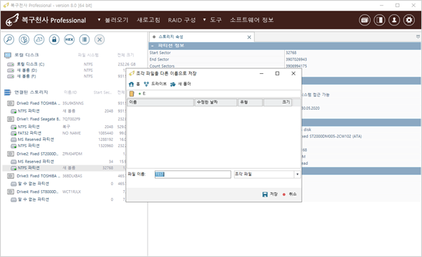The height and width of the screenshot is (257, 422).
Task: Open the user account icon in header
Action: [395, 20]
